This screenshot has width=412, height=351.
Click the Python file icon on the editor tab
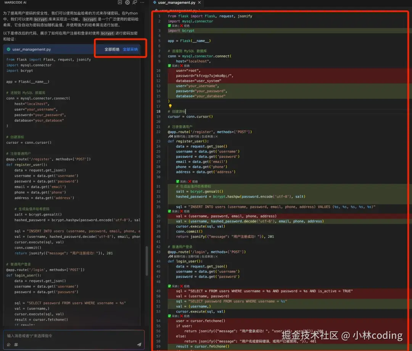pyautogui.click(x=155, y=2)
